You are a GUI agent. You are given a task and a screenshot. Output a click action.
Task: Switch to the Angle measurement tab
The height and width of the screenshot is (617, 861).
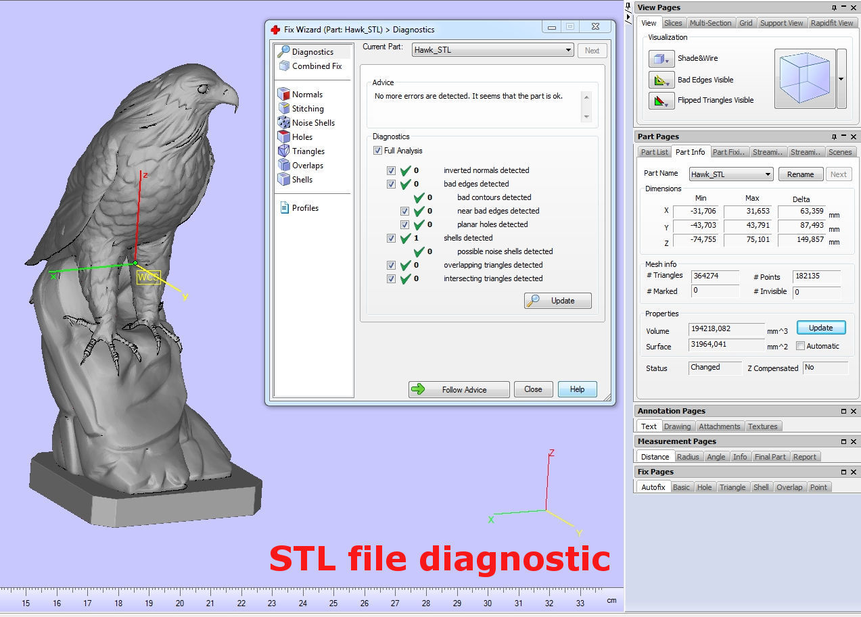pos(716,457)
